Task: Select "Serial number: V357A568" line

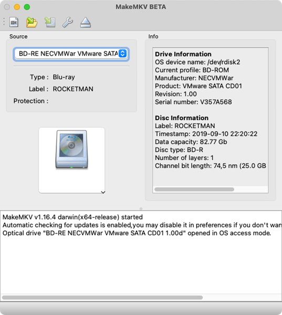Action: point(193,102)
